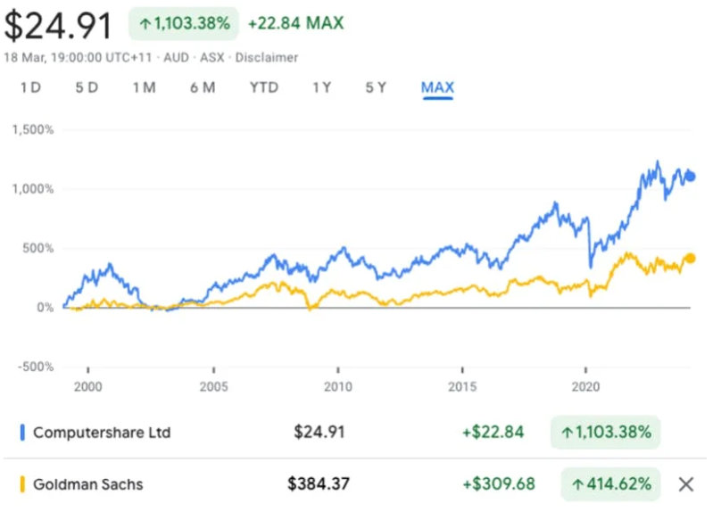Click the Computershare Ltd row name
The height and width of the screenshot is (520, 721).
coord(102,433)
